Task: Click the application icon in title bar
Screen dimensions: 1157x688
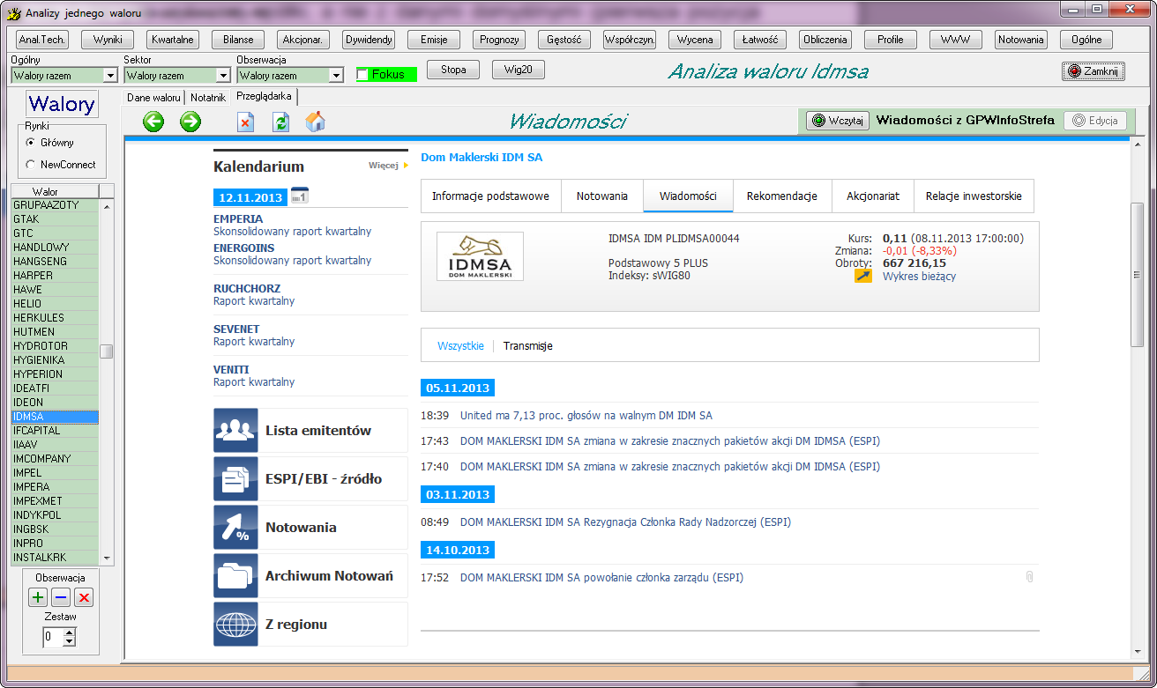Action: pos(13,13)
